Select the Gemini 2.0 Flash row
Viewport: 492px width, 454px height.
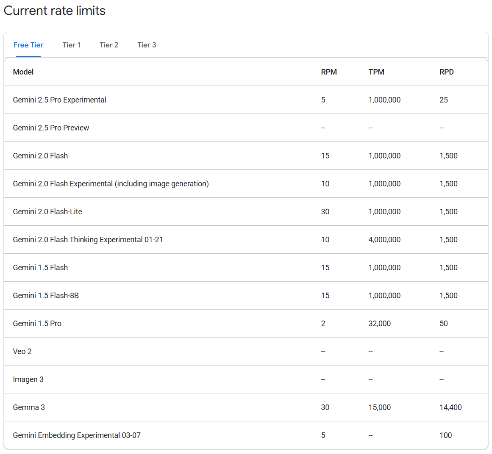[x=40, y=156]
